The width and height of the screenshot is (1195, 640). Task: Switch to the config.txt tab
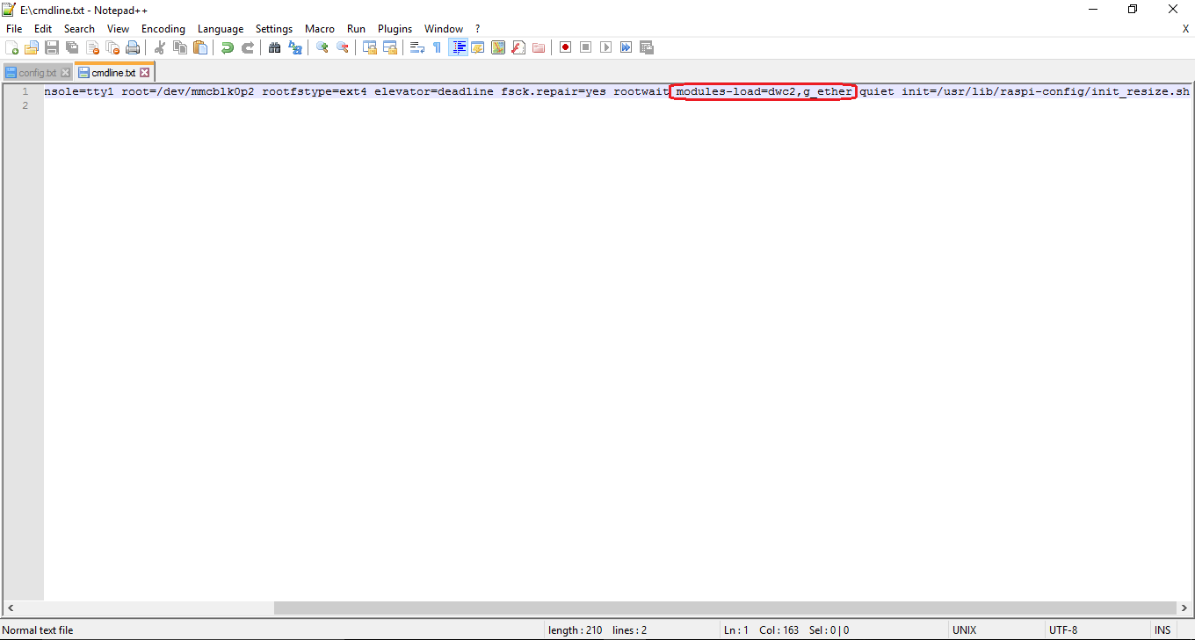37,73
